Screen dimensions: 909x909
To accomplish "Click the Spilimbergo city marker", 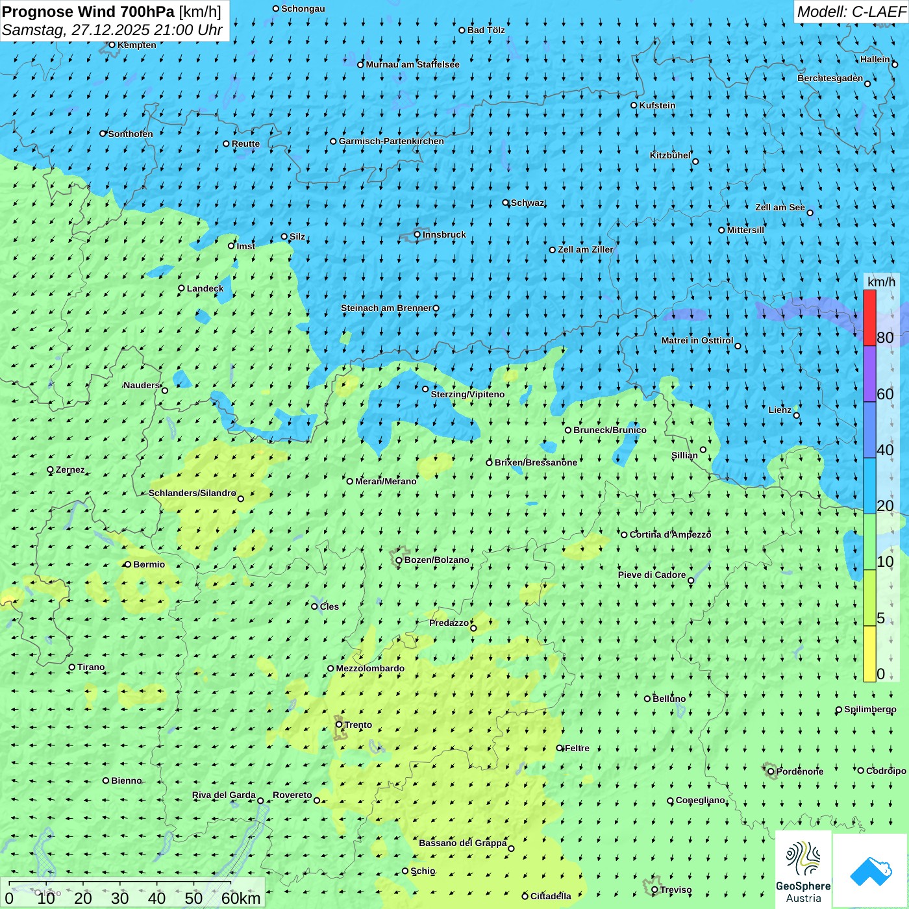I will [x=839, y=710].
